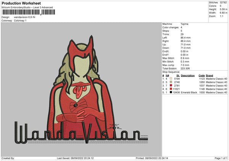This screenshot has width=229, height=161.
Task: Click the Total Bobbin value 223.30ft
Action: point(185,69)
